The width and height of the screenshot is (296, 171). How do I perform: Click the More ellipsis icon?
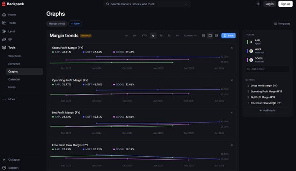(4, 99)
